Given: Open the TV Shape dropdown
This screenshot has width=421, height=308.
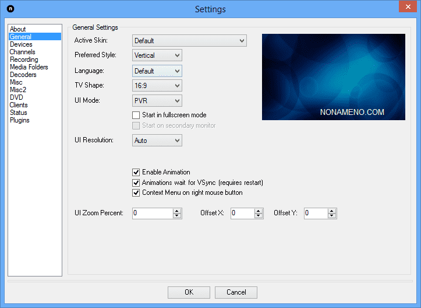Looking at the screenshot, I should coord(157,86).
